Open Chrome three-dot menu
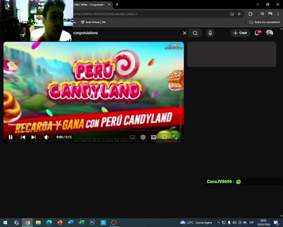This screenshot has width=283, height=227. coord(278,14)
